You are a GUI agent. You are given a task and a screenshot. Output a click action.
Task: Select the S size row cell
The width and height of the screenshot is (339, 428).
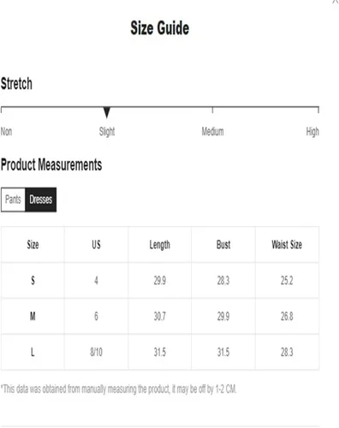tap(33, 281)
